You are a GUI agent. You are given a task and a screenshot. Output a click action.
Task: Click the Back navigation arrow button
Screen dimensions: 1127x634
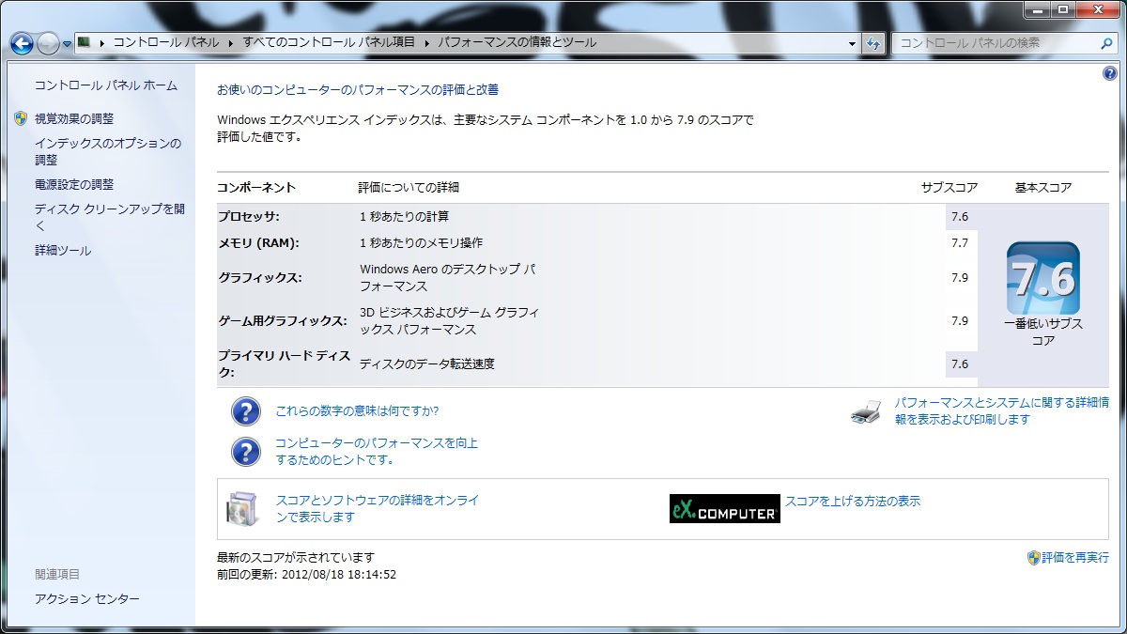[23, 43]
